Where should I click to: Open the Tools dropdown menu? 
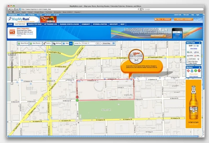point(47,43)
